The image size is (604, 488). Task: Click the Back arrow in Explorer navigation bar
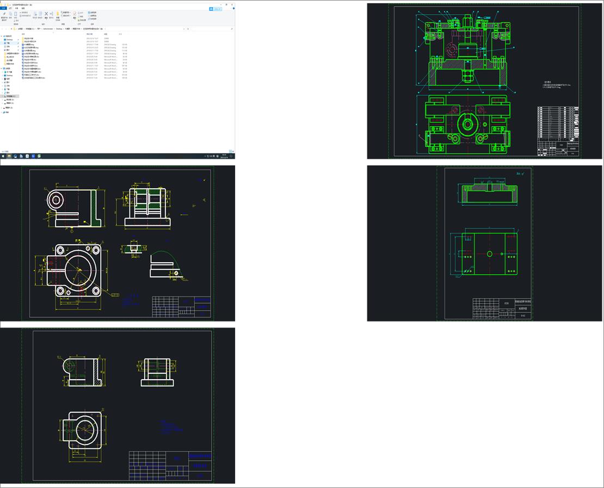[x=2, y=29]
